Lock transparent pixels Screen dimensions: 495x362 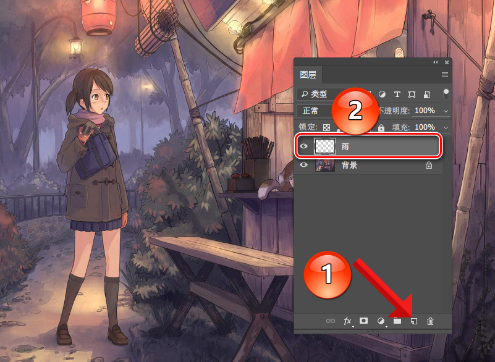pyautogui.click(x=326, y=127)
